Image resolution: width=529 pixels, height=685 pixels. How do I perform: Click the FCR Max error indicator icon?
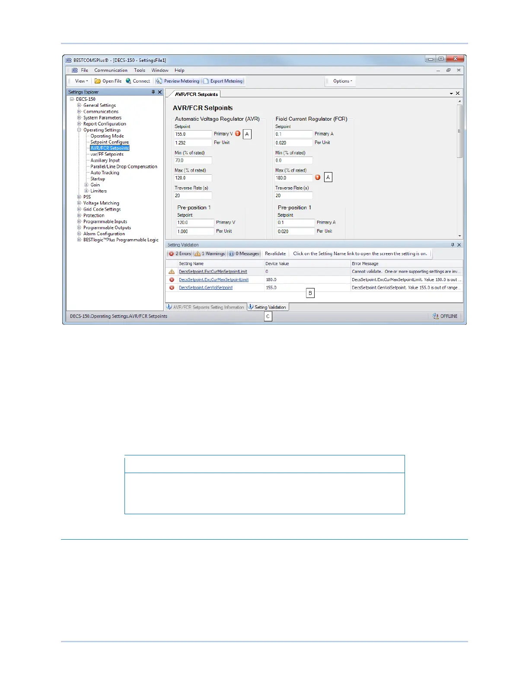click(x=318, y=177)
